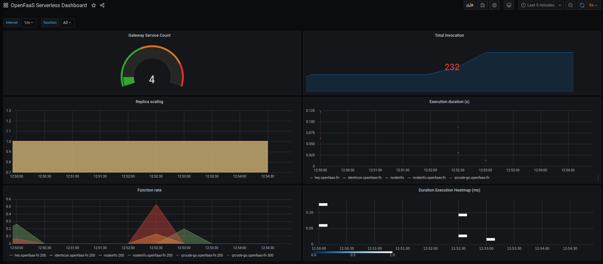Toggle identicon.openfaas-fn 200 in Function rate legend
Viewport: 603px width, 264px height.
point(75,255)
